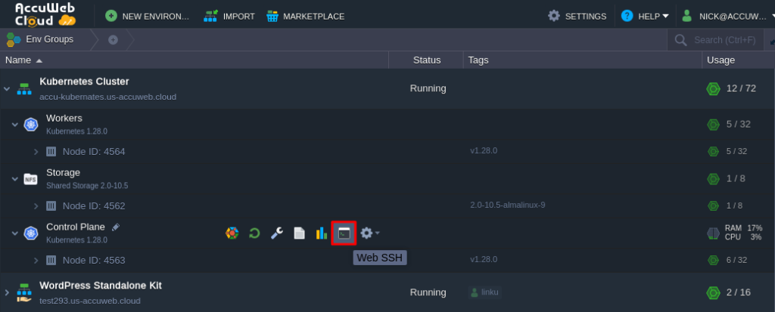Expand WordPress Standalone Kit environment
The height and width of the screenshot is (312, 775).
click(x=7, y=292)
